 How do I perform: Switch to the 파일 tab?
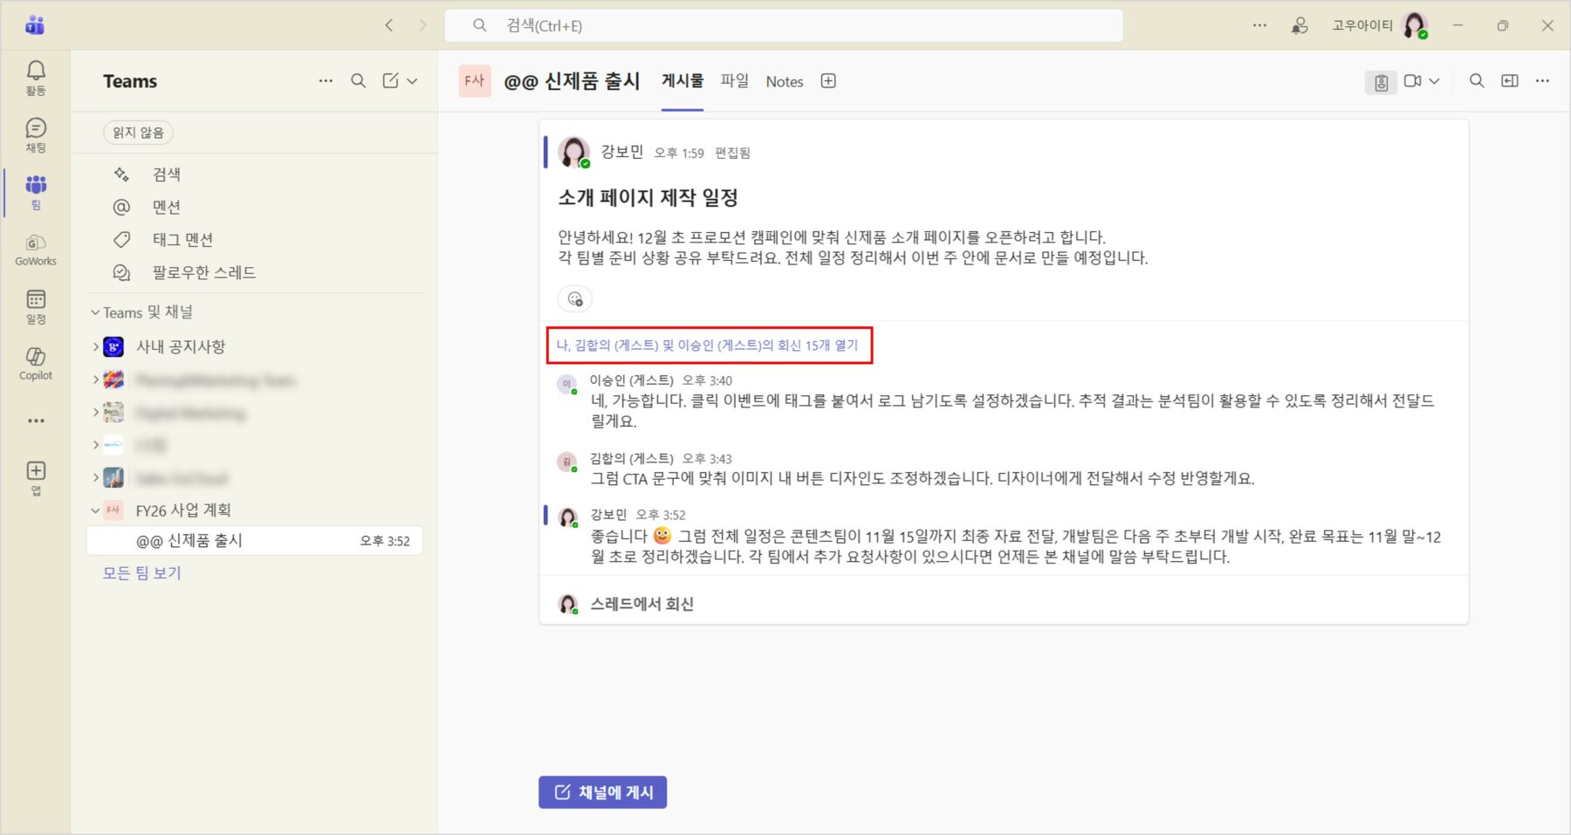(734, 81)
